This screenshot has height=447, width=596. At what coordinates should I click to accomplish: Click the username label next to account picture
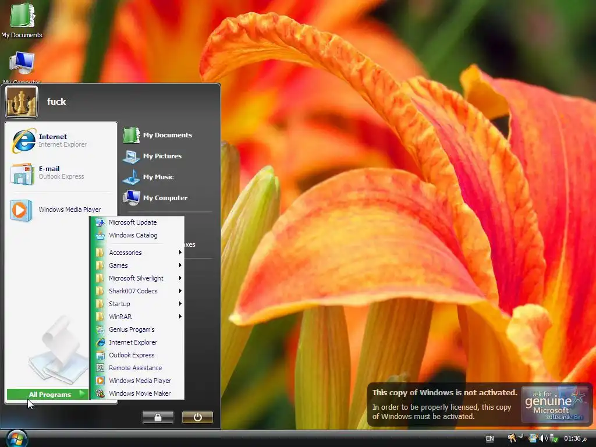56,101
